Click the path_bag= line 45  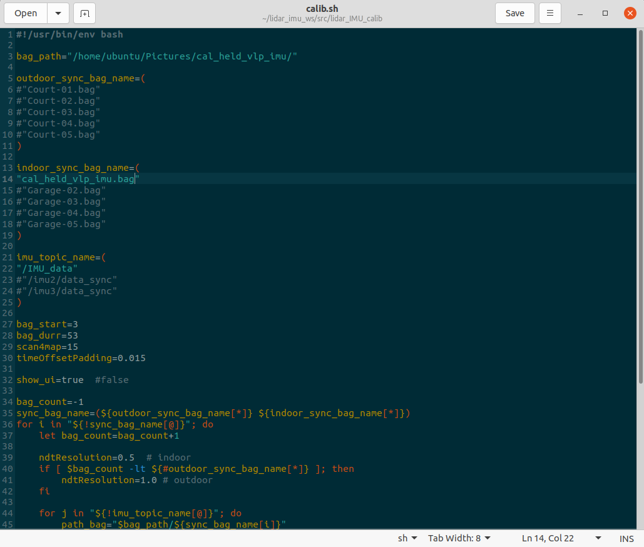coord(174,524)
